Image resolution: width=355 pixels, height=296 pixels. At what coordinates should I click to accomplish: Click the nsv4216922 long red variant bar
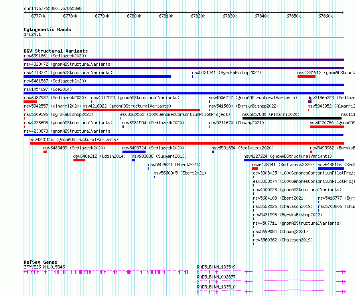141,110
